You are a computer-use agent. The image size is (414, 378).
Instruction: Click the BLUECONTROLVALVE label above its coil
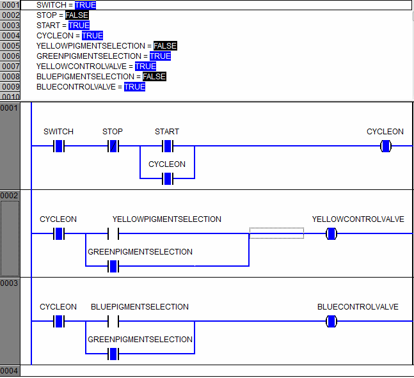(358, 307)
